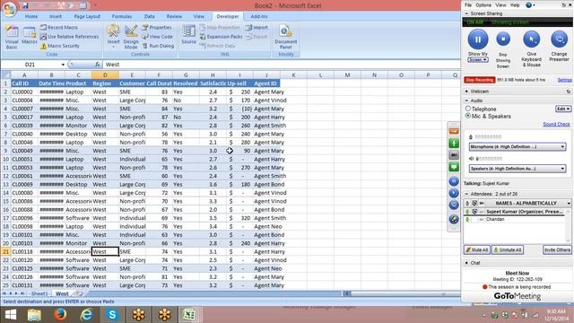Select Mic & Speakers audio option
Image resolution: width=574 pixels, height=323 pixels.
pyautogui.click(x=468, y=116)
